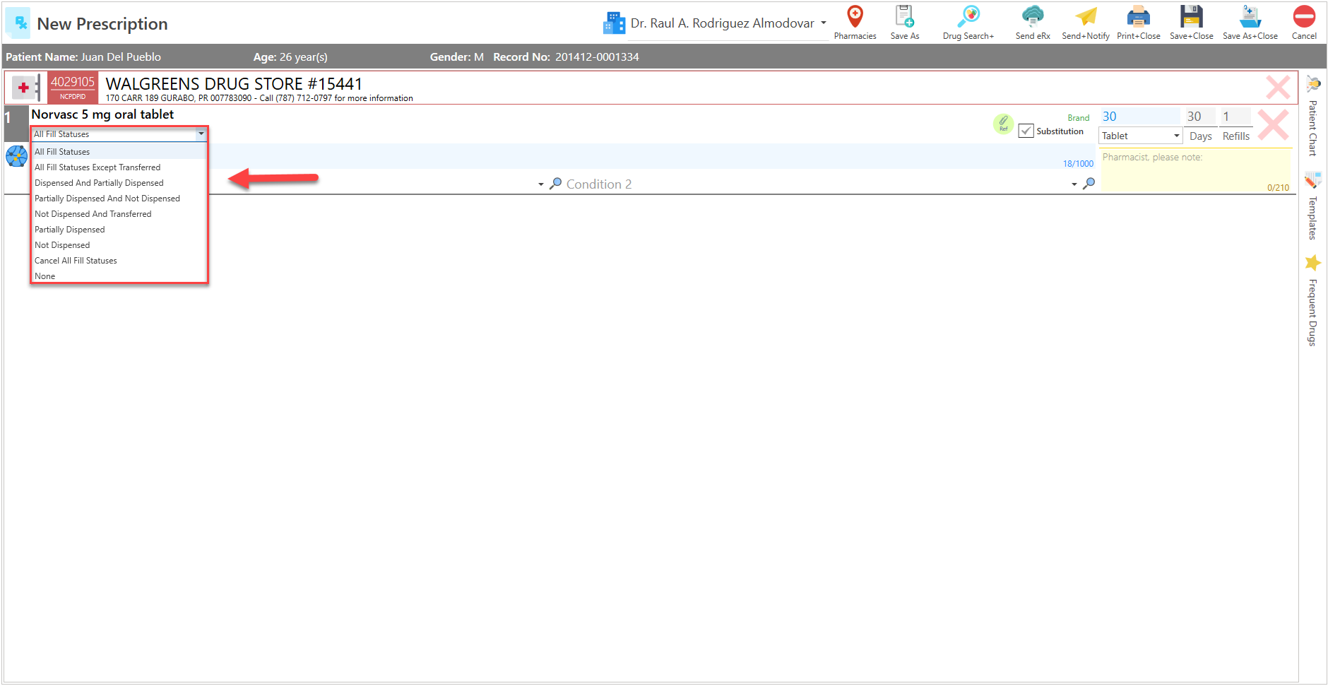Screen dimensions: 1328x686
Task: Click the 4029105 NCPDPID badge
Action: click(x=73, y=88)
